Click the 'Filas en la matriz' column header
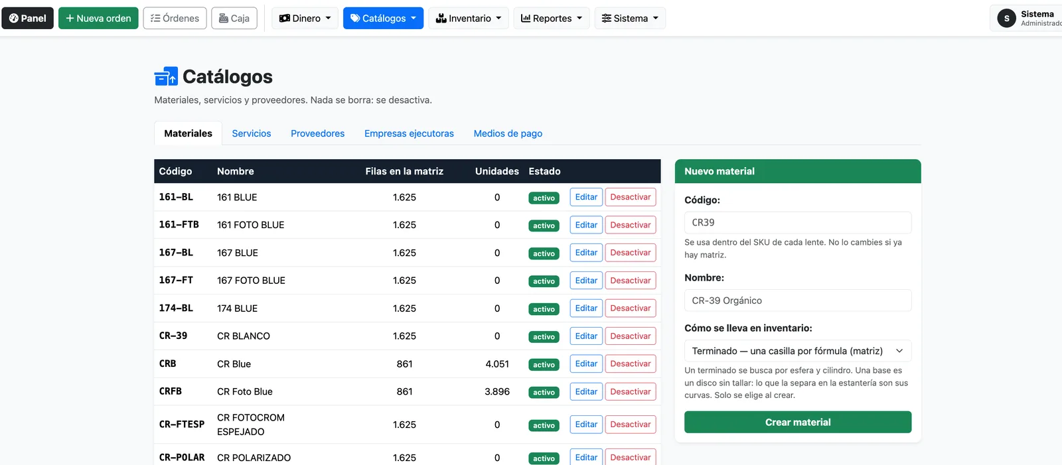This screenshot has height=465, width=1062. click(x=404, y=171)
